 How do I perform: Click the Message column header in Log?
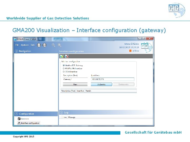pos(72,117)
